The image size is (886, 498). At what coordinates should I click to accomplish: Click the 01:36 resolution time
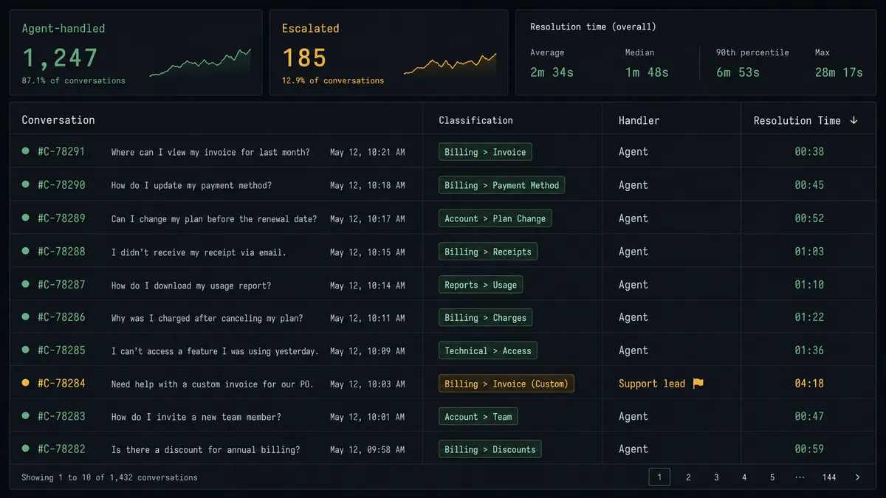(x=809, y=350)
